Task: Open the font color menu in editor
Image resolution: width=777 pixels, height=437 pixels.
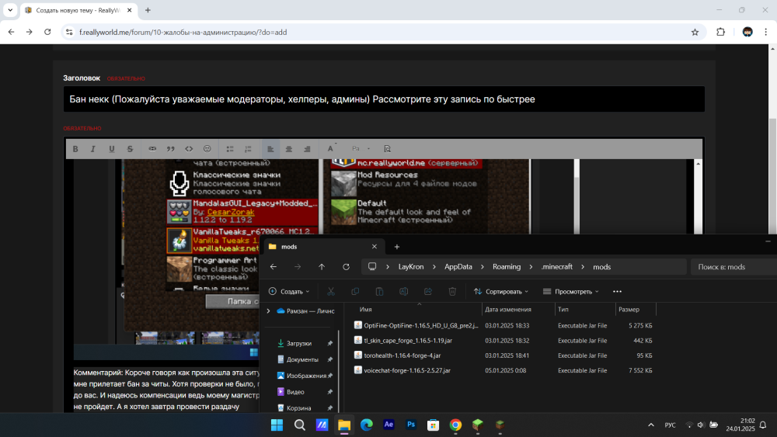Action: 330,148
